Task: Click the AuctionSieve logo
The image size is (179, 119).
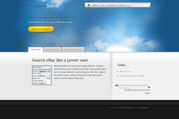Action: 44,6
